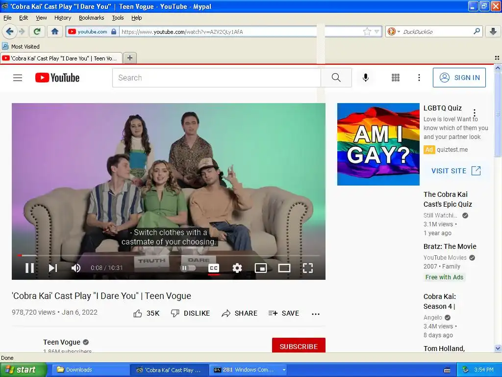Click the browser forward arrow
This screenshot has width=502, height=377.
(x=22, y=31)
